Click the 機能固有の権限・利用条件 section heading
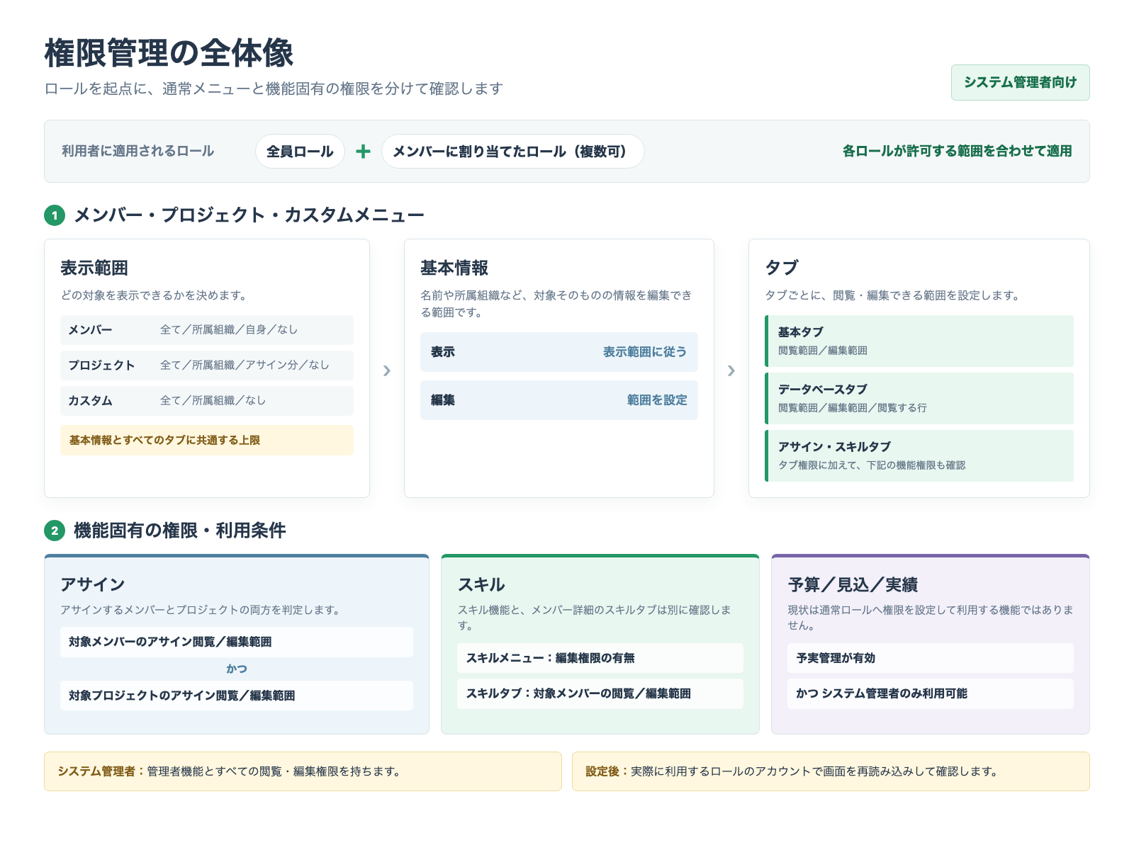 coord(179,531)
